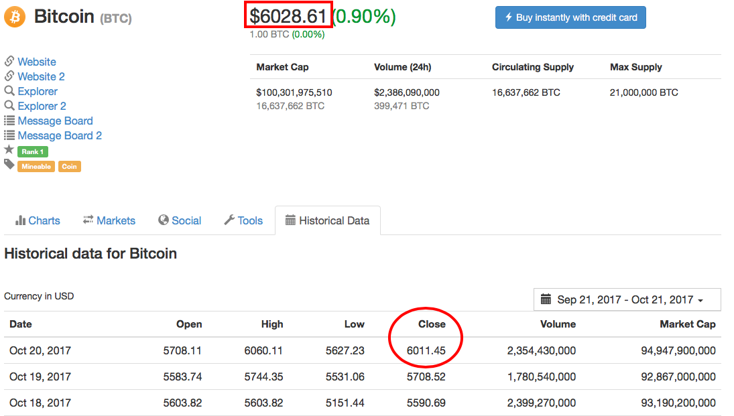Viewport: 734px width, 416px height.
Task: Click the link icon beside Website 2
Action: click(9, 76)
